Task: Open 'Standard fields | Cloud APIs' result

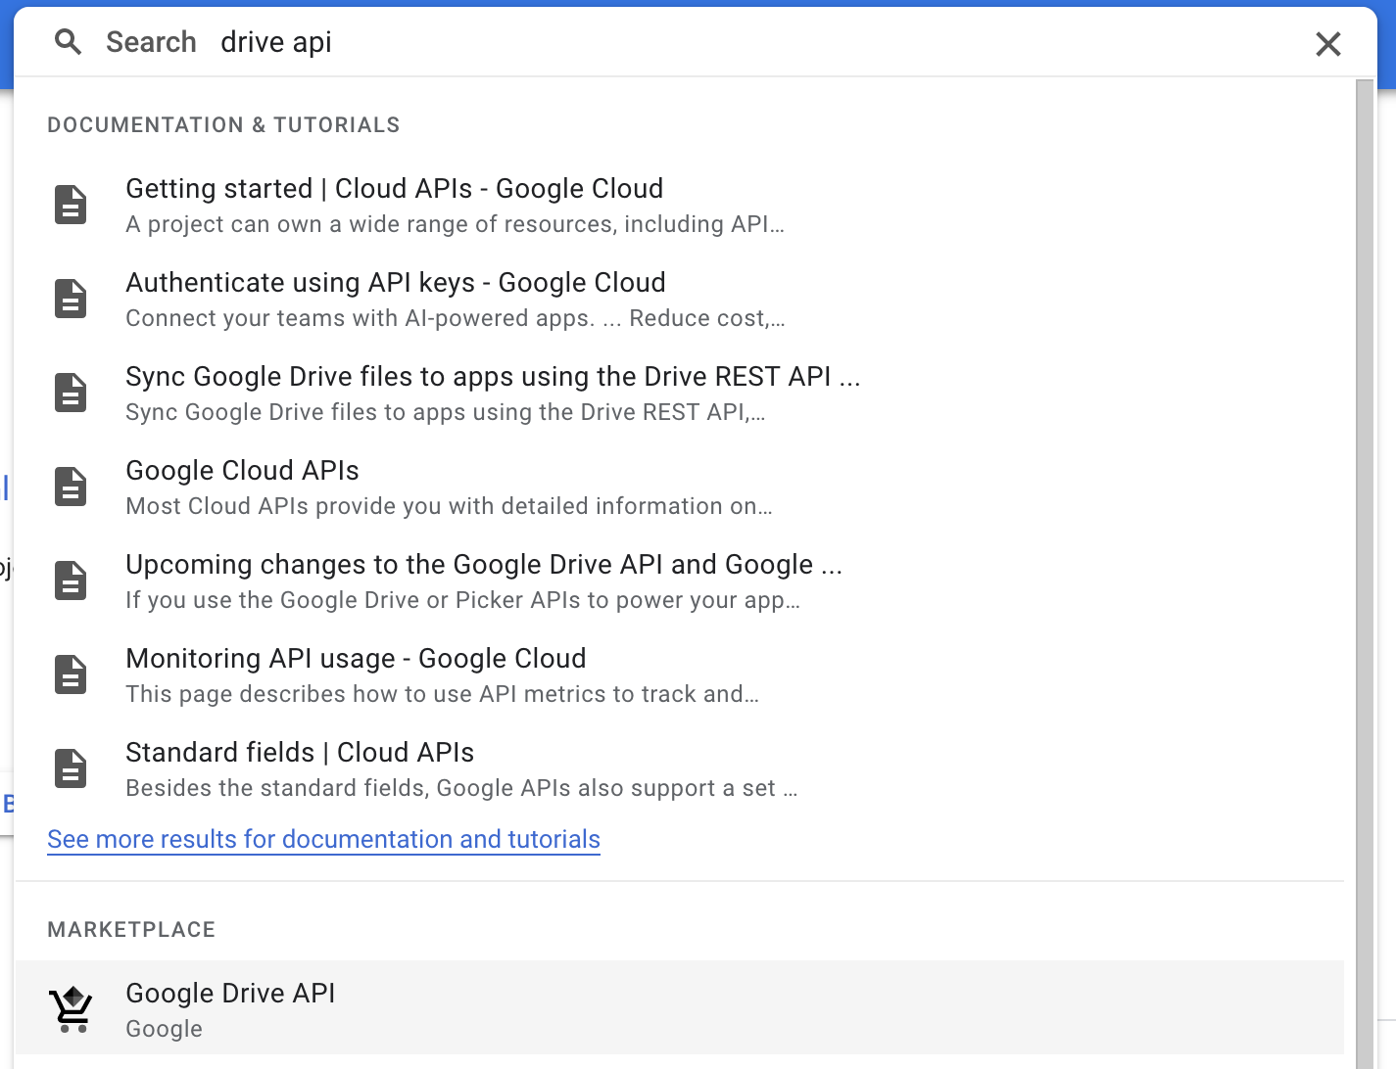Action: [300, 752]
